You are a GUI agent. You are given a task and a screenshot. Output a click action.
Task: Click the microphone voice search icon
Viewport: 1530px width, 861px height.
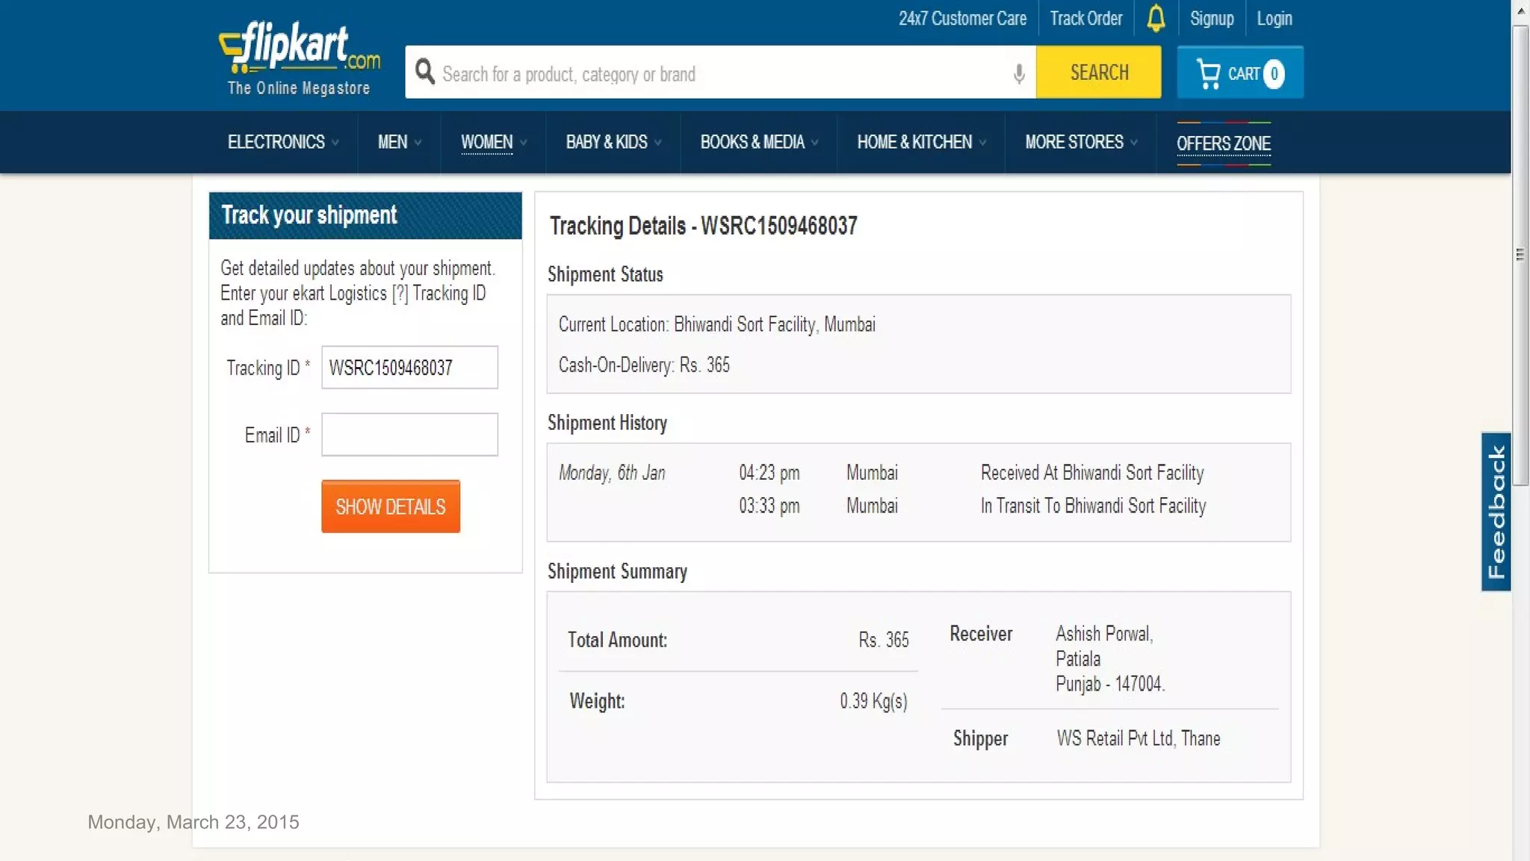1018,73
